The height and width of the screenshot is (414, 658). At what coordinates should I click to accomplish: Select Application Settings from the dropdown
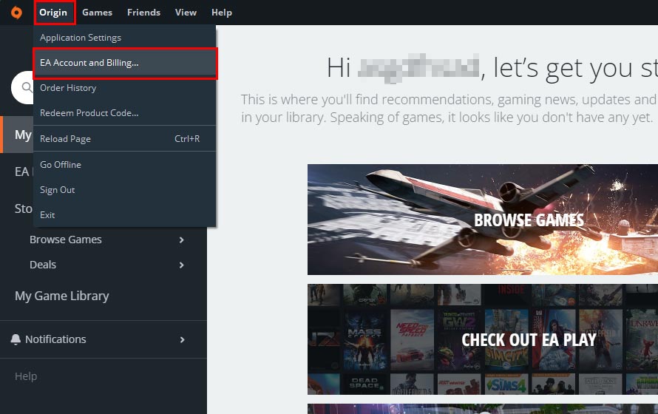[124, 37]
